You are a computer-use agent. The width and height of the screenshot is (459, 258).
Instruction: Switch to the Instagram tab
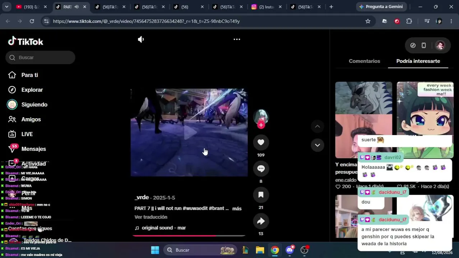point(266,6)
